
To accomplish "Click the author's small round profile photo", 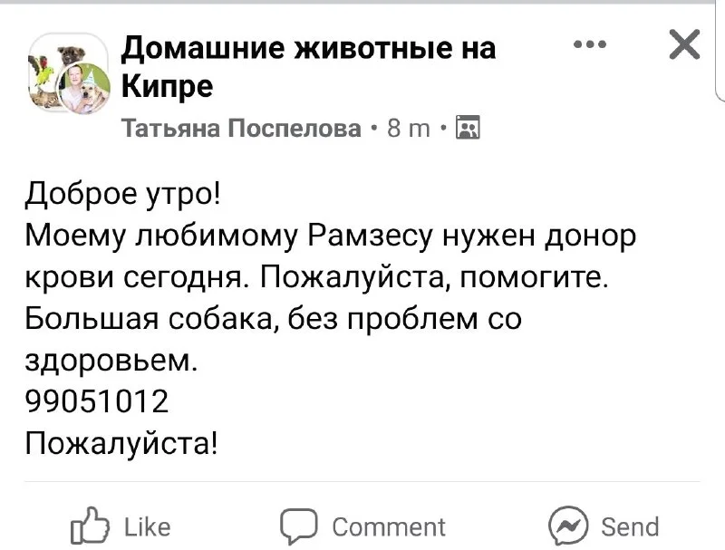I will click(84, 91).
